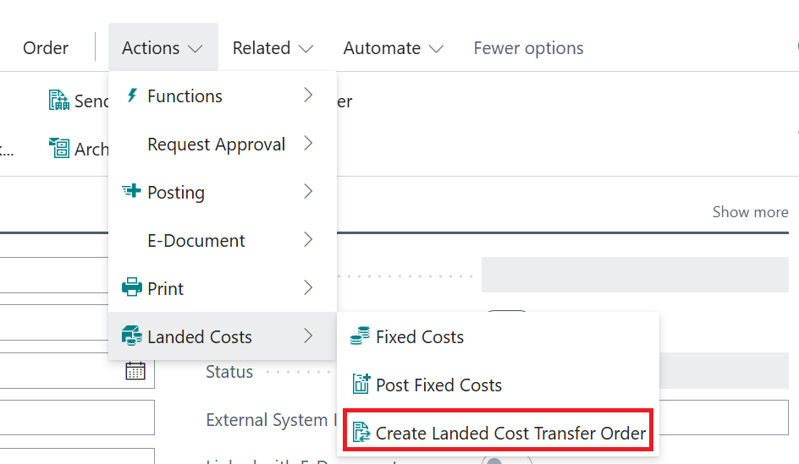Click the Print printer icon
This screenshot has height=464, width=799.
pos(131,288)
